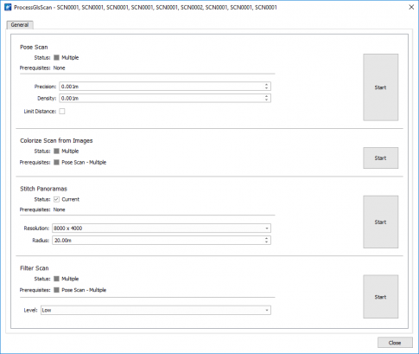The width and height of the screenshot is (419, 354).
Task: Start the Pose Scan process
Action: 380,87
